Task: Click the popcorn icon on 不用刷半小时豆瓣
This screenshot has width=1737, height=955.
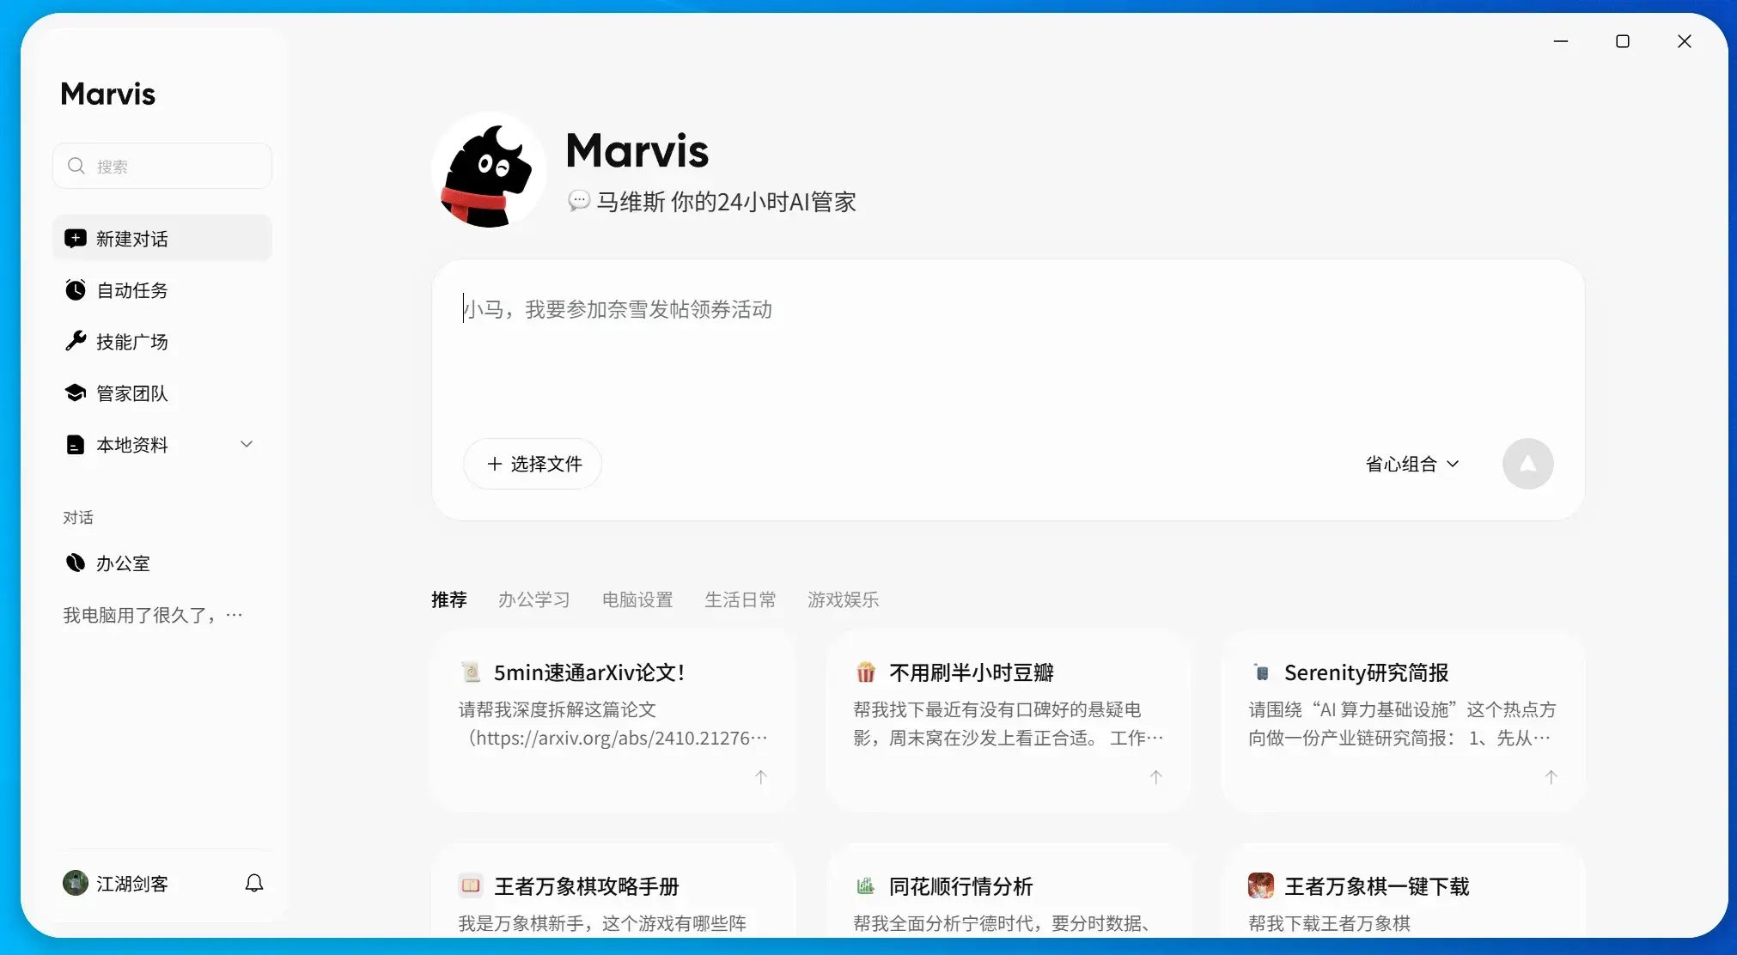Action: click(x=866, y=672)
